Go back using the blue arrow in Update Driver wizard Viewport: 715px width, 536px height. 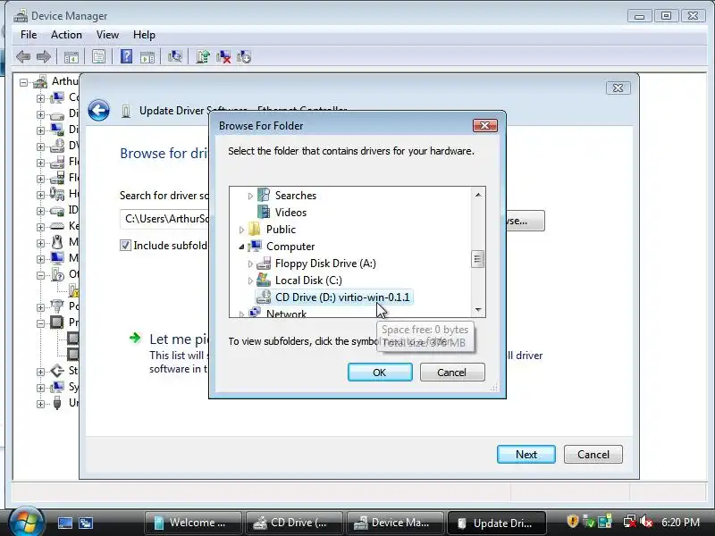click(x=98, y=110)
